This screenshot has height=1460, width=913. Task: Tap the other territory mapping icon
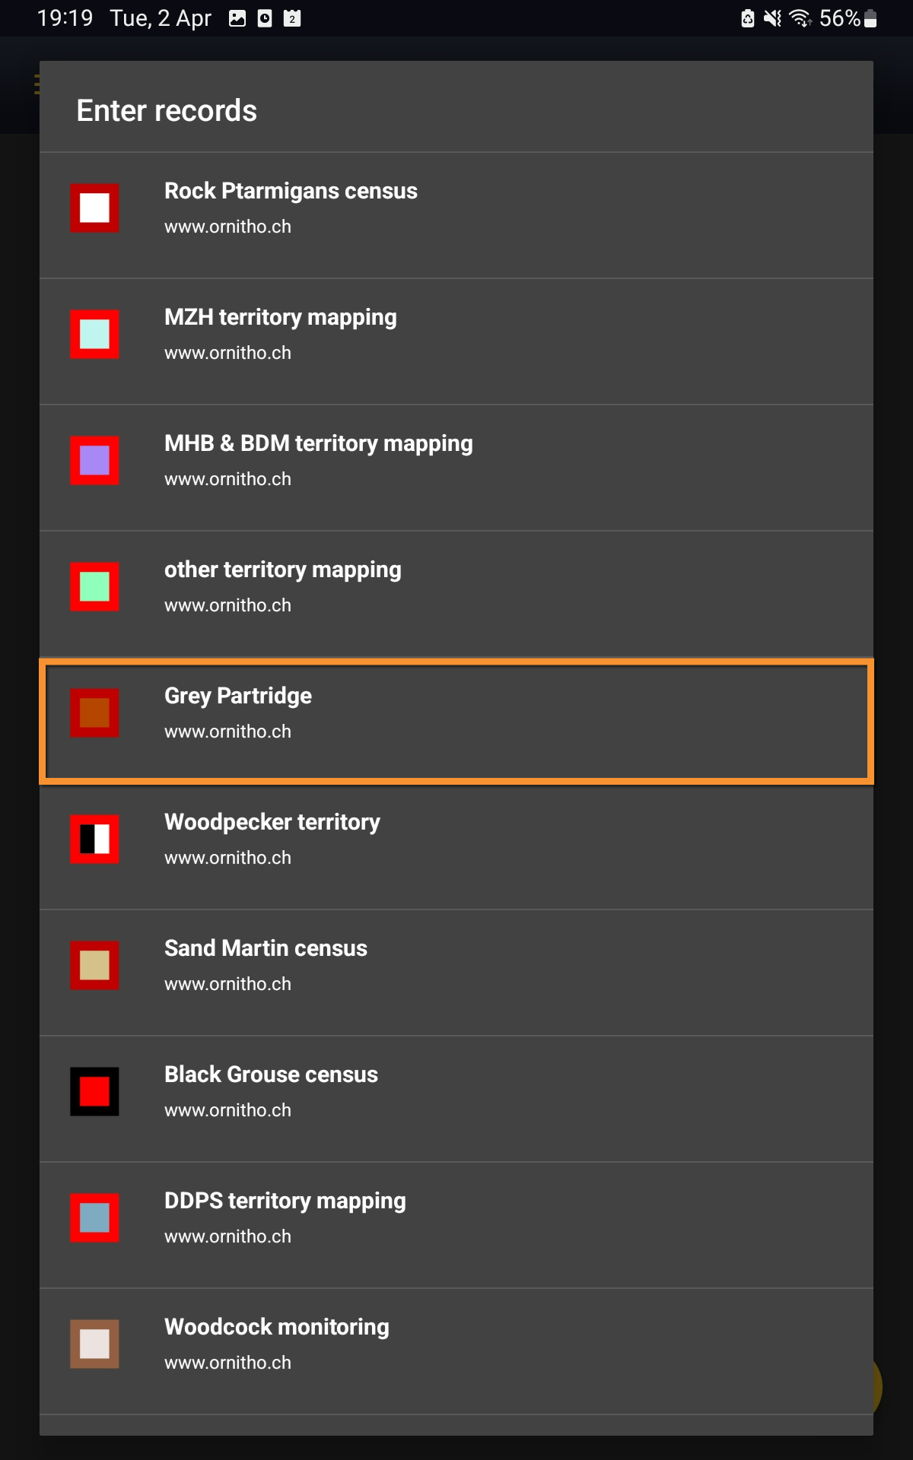[94, 586]
